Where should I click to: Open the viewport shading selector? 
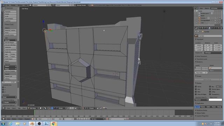[x=41, y=108]
